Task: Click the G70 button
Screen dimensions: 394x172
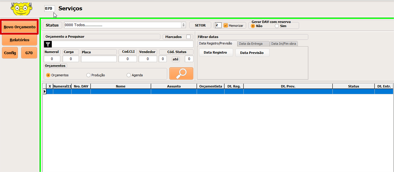Action: tap(29, 53)
